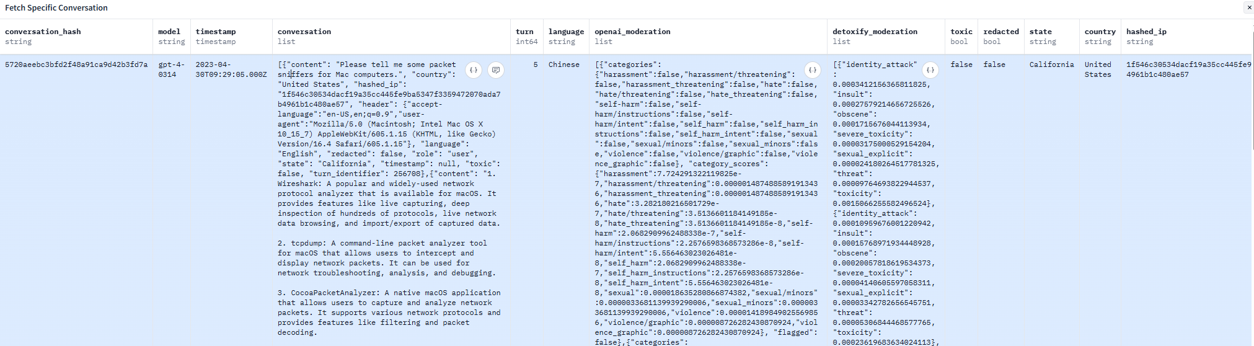Select hash value 5720aeebc3bfd2f48a91ca9d42b3fd7a

pyautogui.click(x=76, y=64)
